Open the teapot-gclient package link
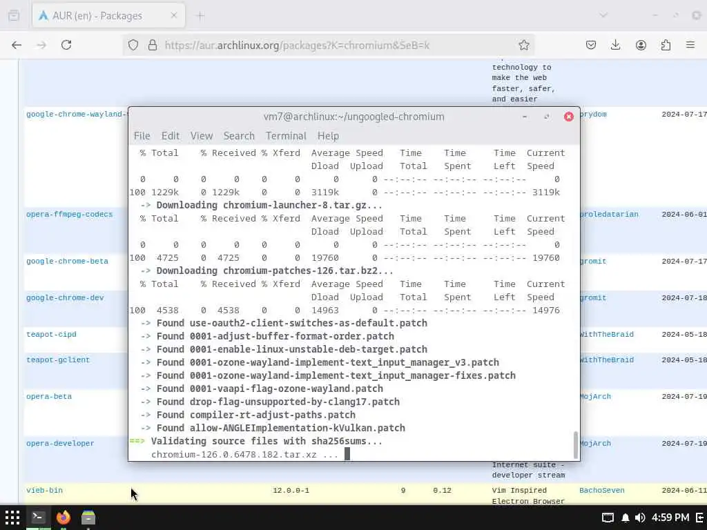 tap(58, 360)
